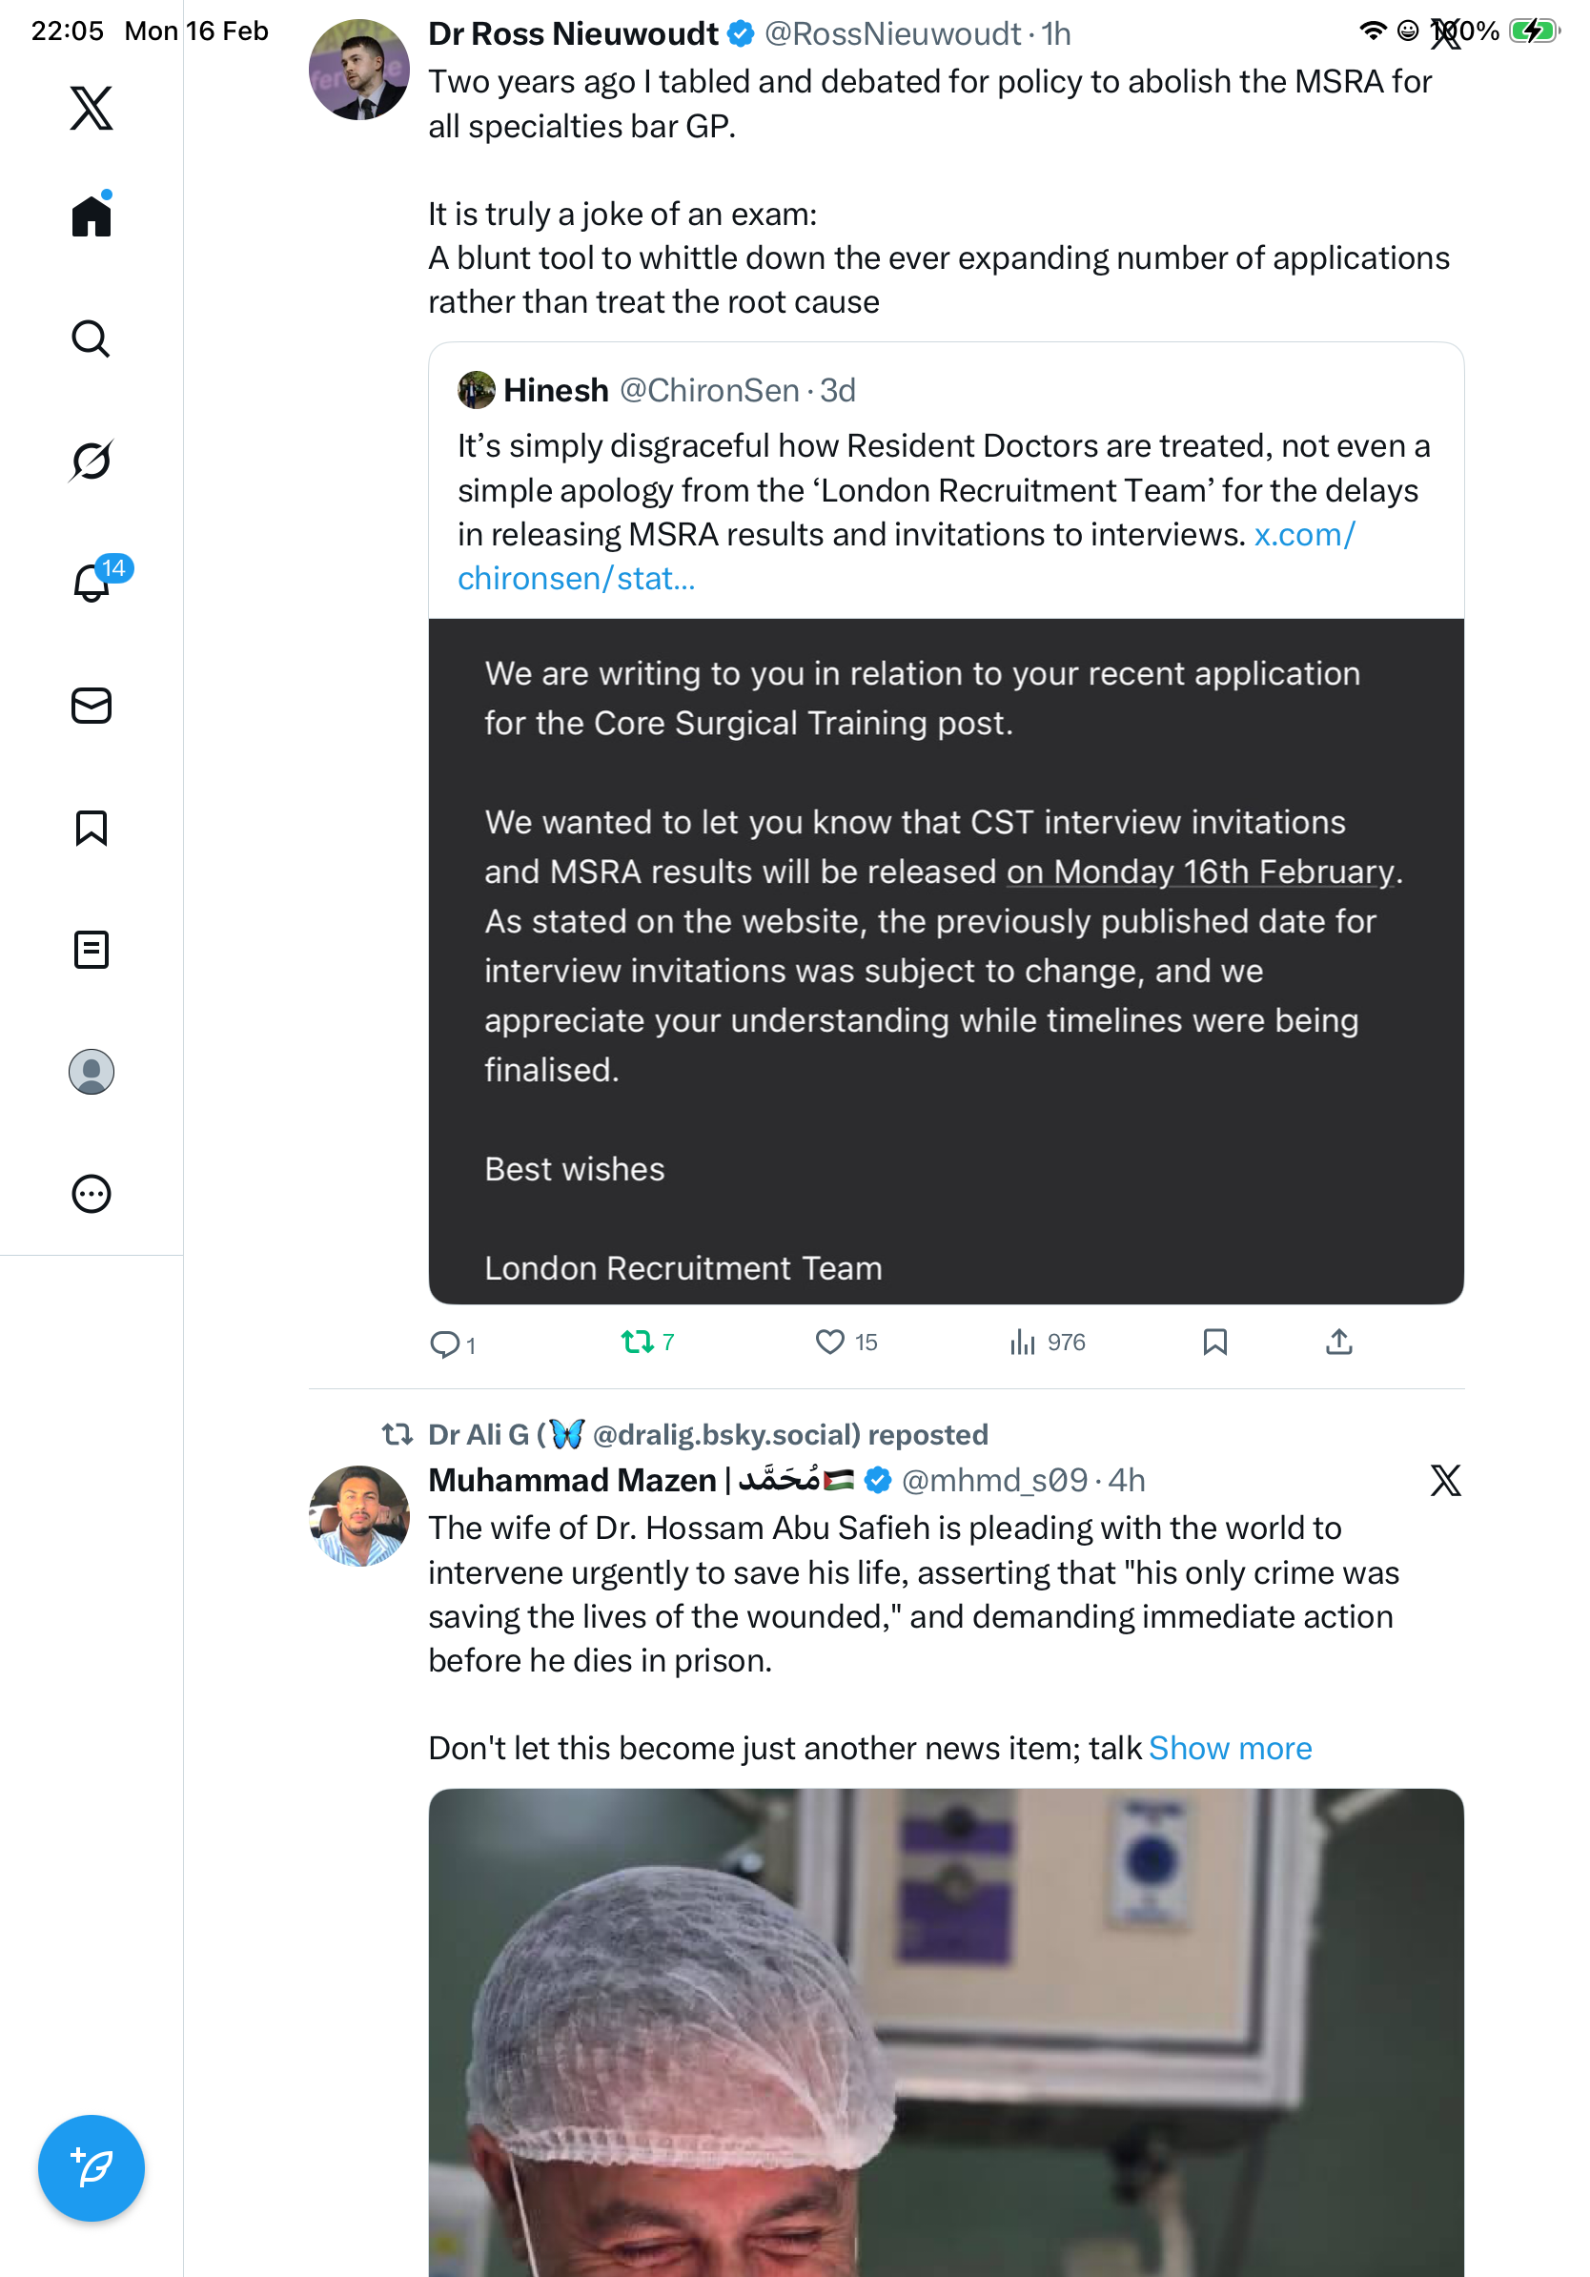This screenshot has width=1590, height=2277.
Task: Share Dr Ross Nieuwoudt's post
Action: pyautogui.click(x=1338, y=1342)
